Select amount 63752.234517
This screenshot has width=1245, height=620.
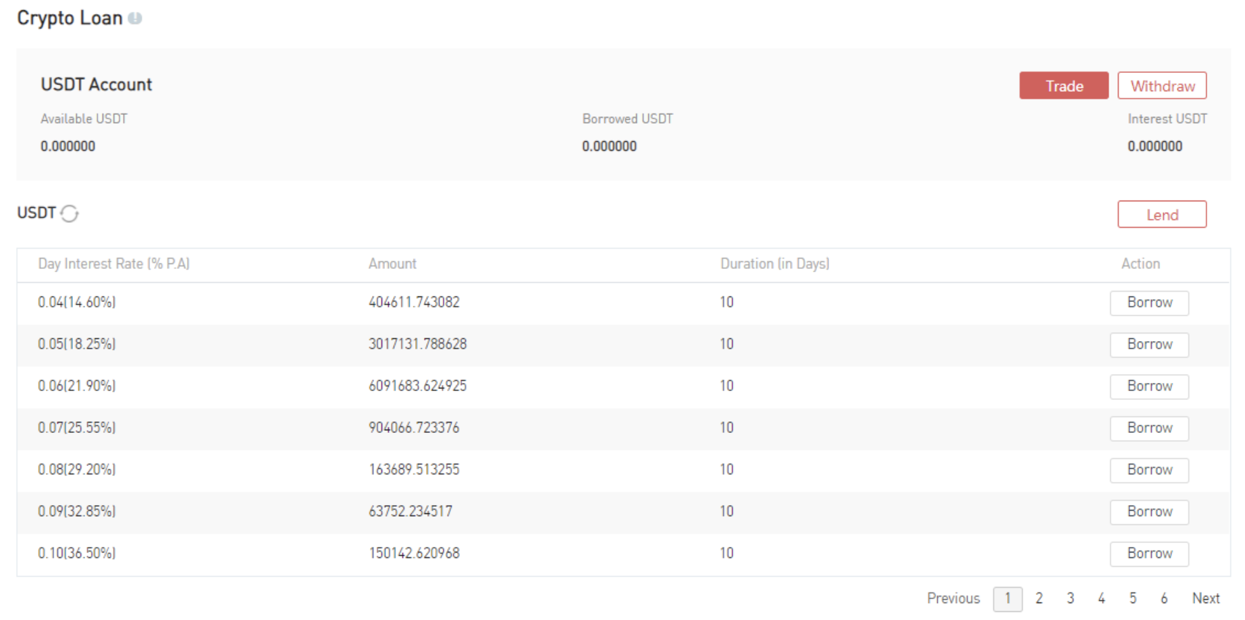coord(410,512)
